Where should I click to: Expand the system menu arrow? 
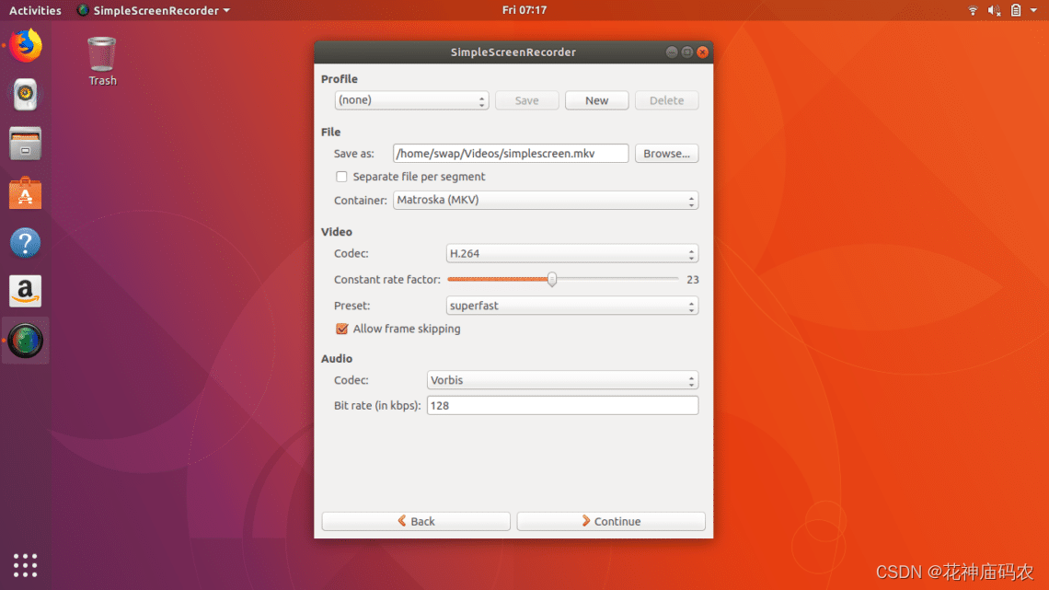(x=1033, y=10)
